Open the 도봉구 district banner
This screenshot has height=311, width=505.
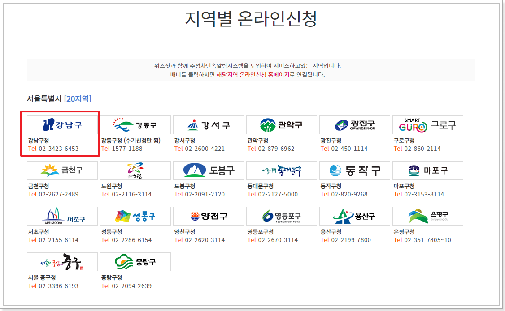click(x=209, y=170)
